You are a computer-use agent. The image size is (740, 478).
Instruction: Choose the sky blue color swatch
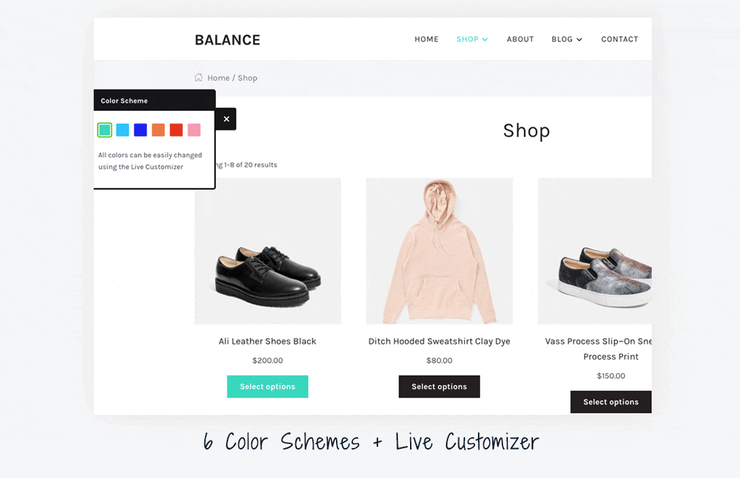tap(123, 130)
